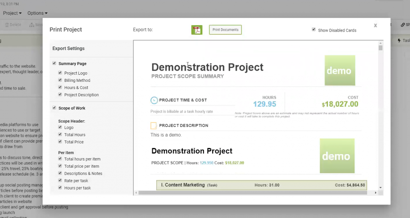Toggle the Total Price checkbox
Image resolution: width=410 pixels, height=218 pixels.
(60, 142)
